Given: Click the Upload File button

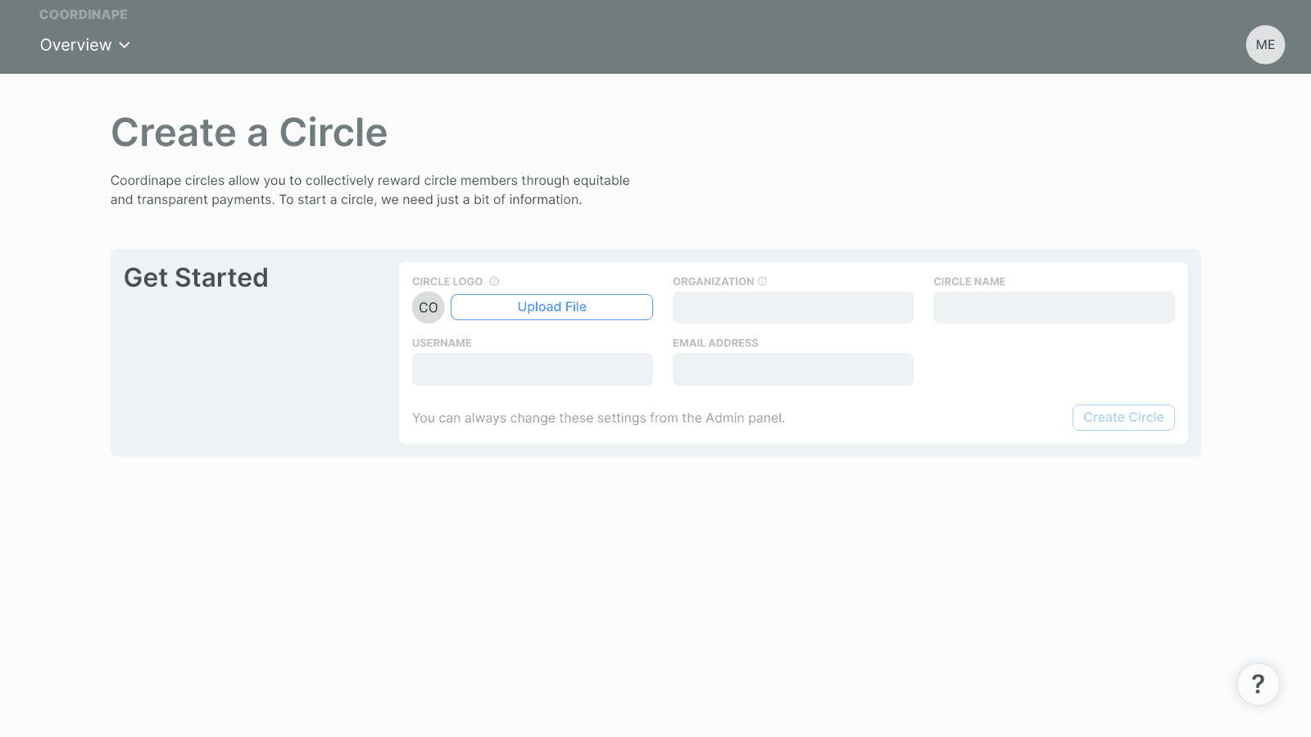Looking at the screenshot, I should click(551, 306).
